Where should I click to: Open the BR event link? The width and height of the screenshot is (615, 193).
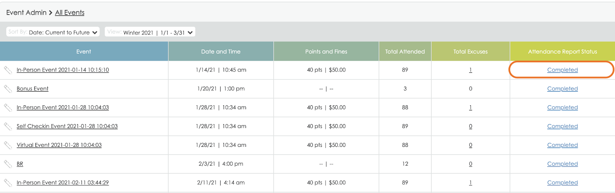tap(20, 164)
